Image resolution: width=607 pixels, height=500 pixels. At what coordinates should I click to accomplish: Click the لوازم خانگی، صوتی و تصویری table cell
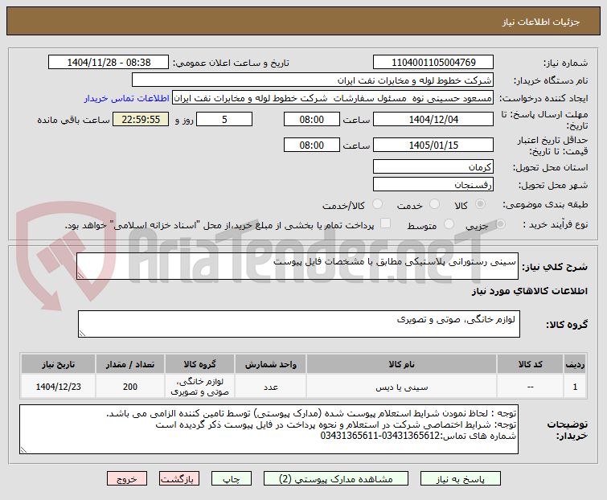click(199, 387)
